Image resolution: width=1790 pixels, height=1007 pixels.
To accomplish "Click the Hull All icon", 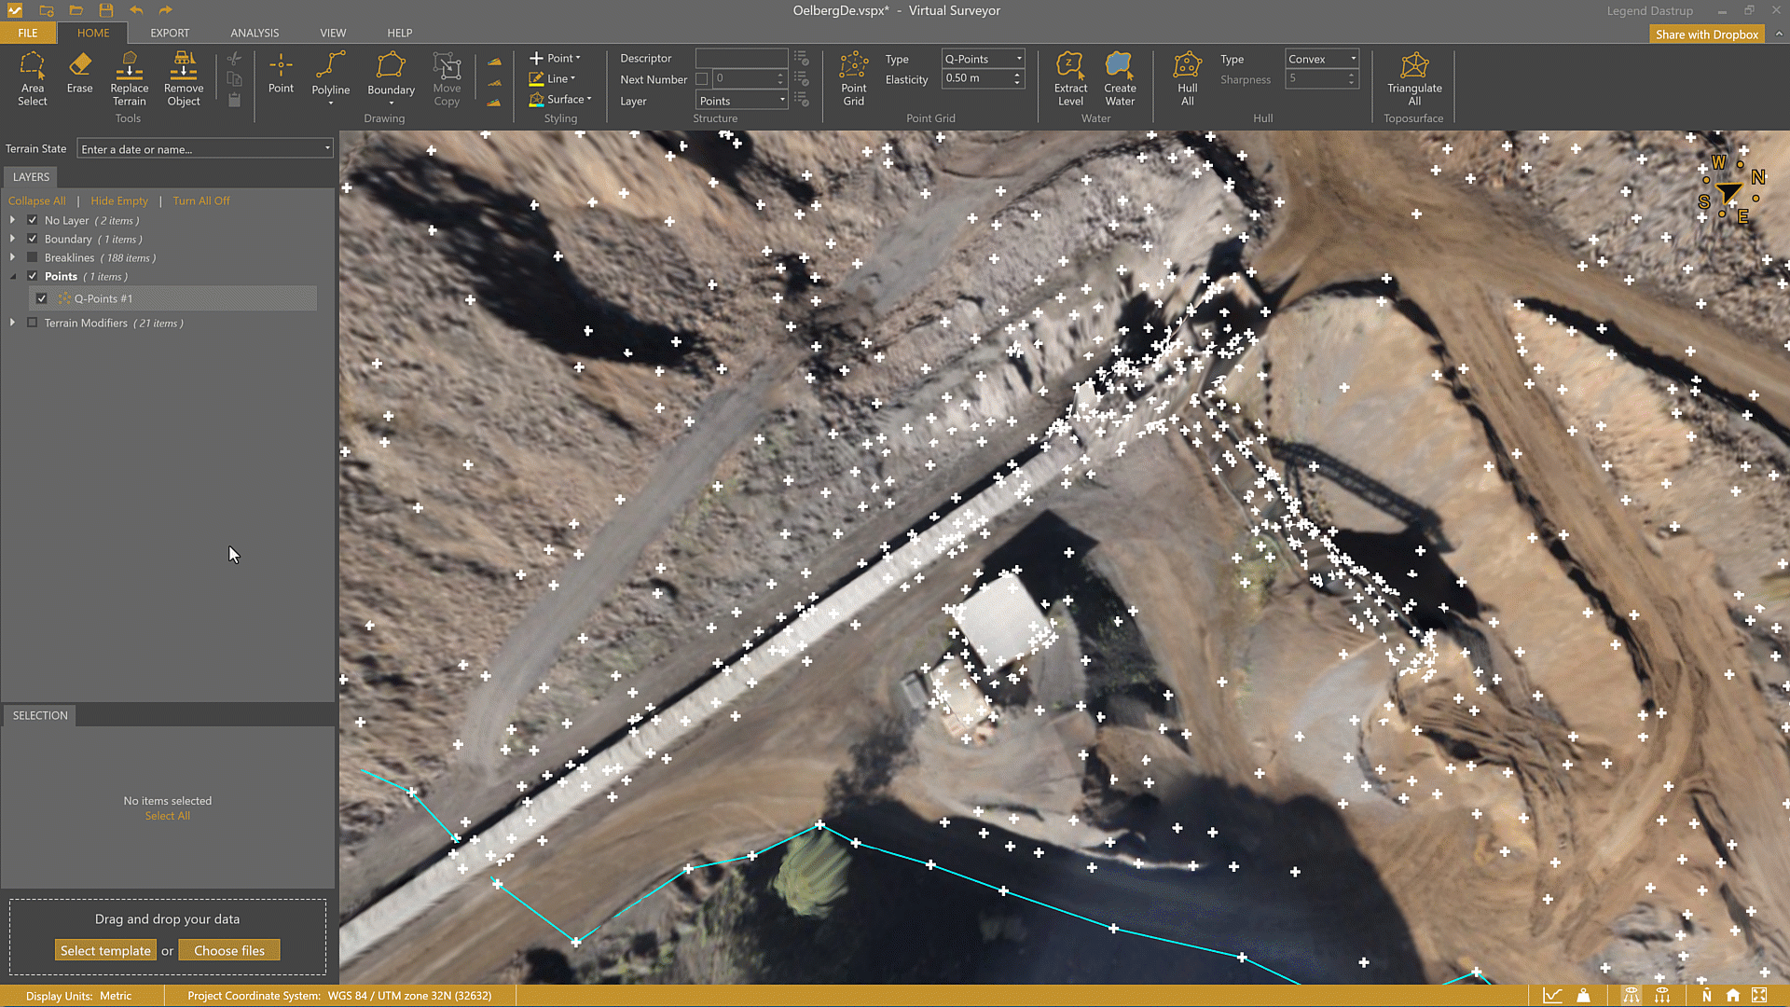I will click(1187, 78).
